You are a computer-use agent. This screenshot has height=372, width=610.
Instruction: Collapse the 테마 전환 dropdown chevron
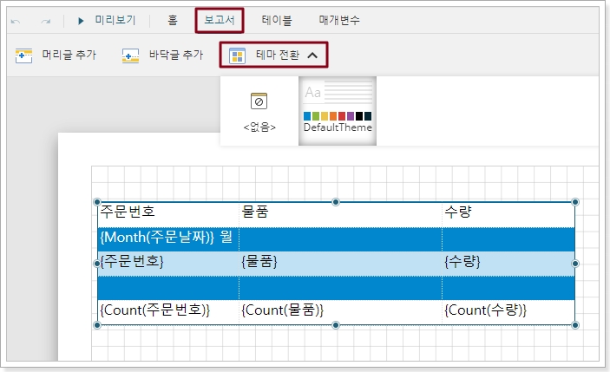click(312, 56)
